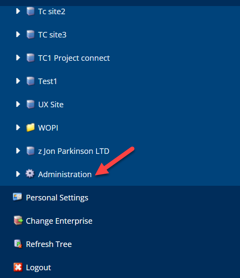
Task: Click the WOPI yellow folder icon
Action: (x=30, y=128)
